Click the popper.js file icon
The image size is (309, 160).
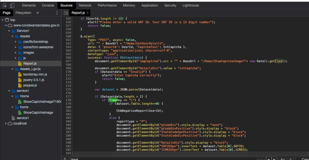(20, 85)
